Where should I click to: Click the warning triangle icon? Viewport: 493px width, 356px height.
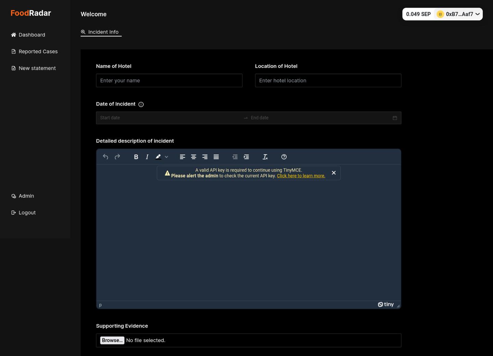[167, 173]
